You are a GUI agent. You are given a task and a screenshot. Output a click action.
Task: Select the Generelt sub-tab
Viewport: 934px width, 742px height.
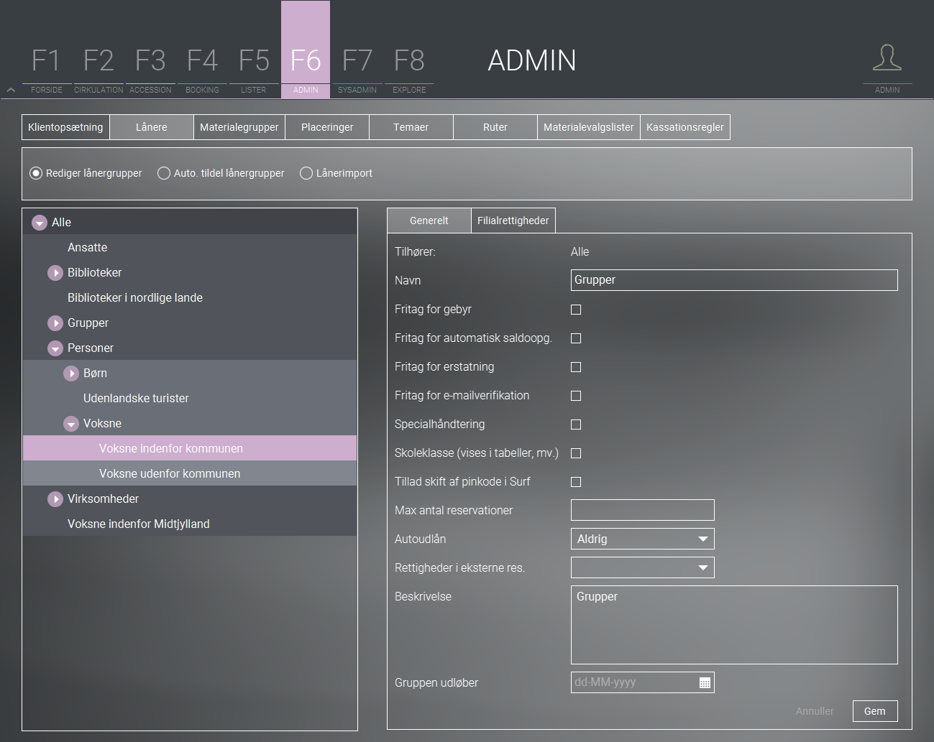pos(429,221)
